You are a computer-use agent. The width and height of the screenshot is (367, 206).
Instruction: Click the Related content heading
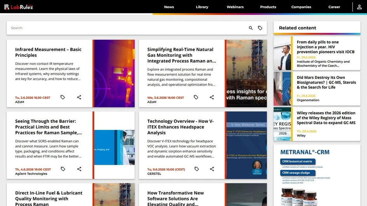pos(297,28)
